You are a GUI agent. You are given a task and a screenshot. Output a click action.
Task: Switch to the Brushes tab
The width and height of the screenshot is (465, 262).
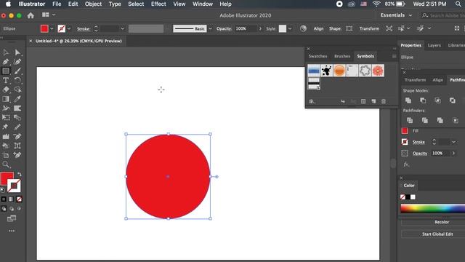342,56
